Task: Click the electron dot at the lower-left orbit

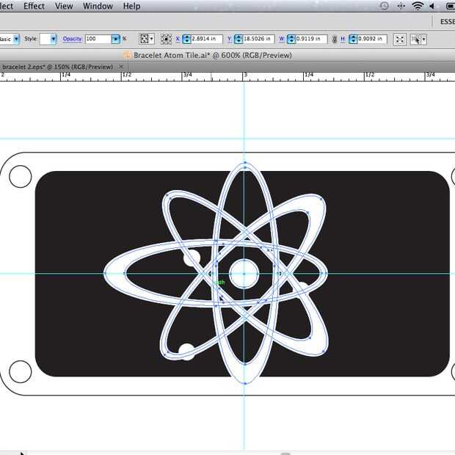Action: (x=186, y=352)
